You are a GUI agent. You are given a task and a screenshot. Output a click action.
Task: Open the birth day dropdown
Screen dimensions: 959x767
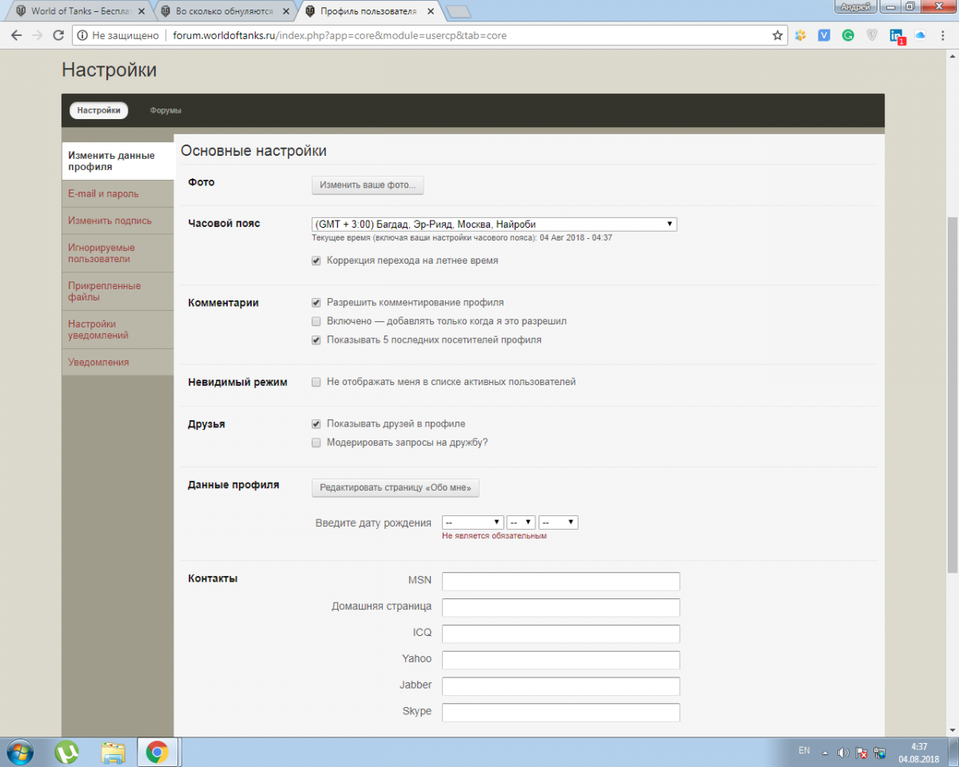(x=521, y=523)
